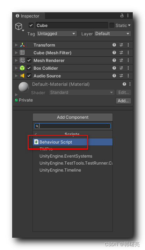The image size is (145, 250).
Task: Disable the Mesh Renderer component checkbox
Action: click(29, 61)
